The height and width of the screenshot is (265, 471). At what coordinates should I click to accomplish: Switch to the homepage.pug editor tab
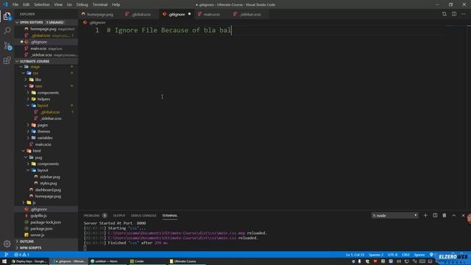[x=99, y=14]
